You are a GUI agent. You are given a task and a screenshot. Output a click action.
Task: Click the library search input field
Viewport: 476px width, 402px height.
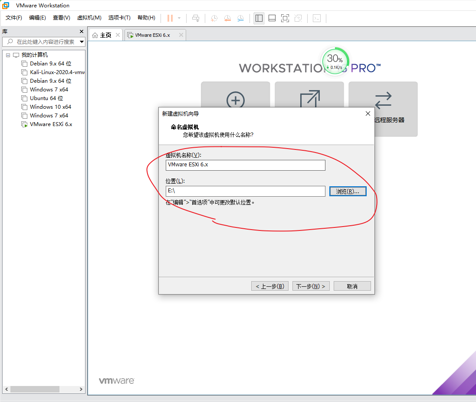[x=46, y=42]
